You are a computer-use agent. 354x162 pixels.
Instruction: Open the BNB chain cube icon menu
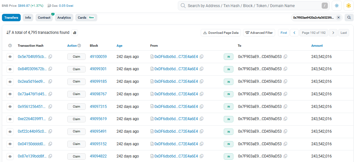(348, 5)
